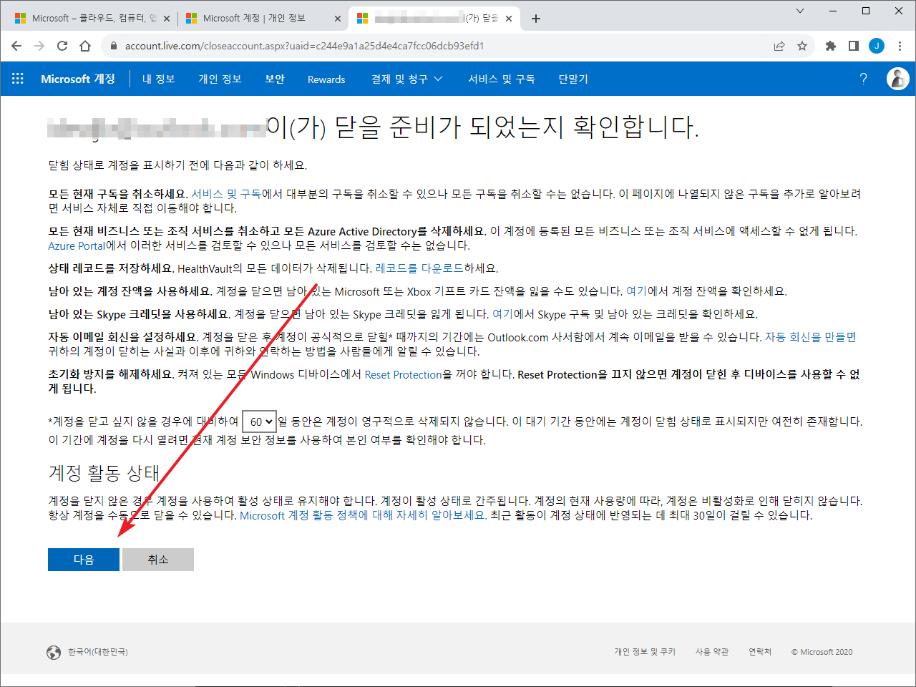This screenshot has height=687, width=916.
Task: Open the tab search chevron
Action: coord(800,11)
